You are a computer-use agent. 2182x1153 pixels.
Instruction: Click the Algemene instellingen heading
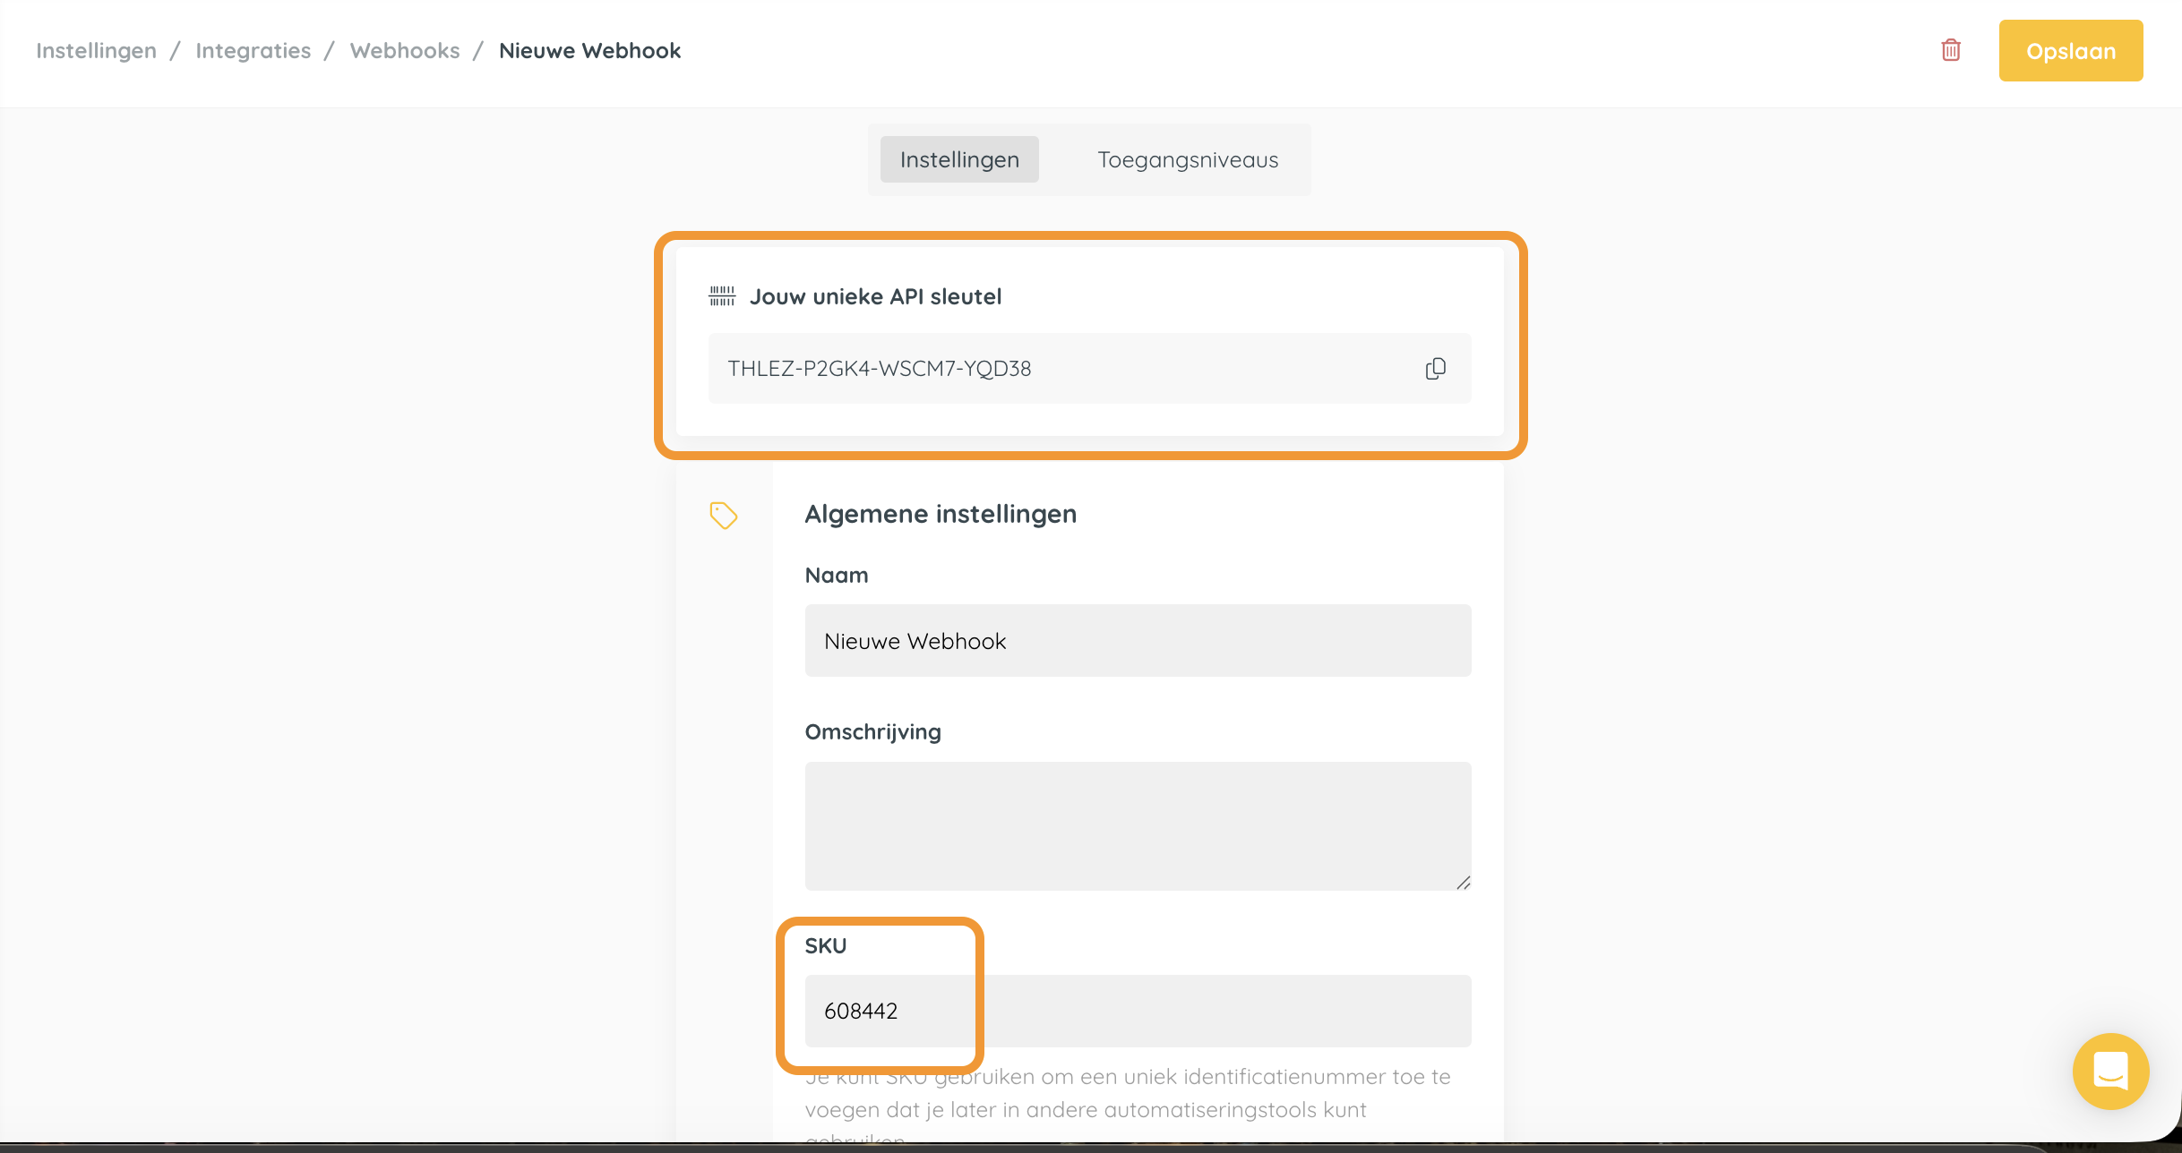[940, 514]
